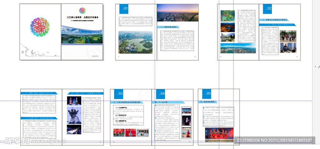Select the night runway show audience photo
The width and height of the screenshot is (320, 149).
pos(74,129)
